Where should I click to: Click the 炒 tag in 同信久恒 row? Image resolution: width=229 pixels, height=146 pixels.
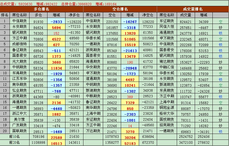221,28
